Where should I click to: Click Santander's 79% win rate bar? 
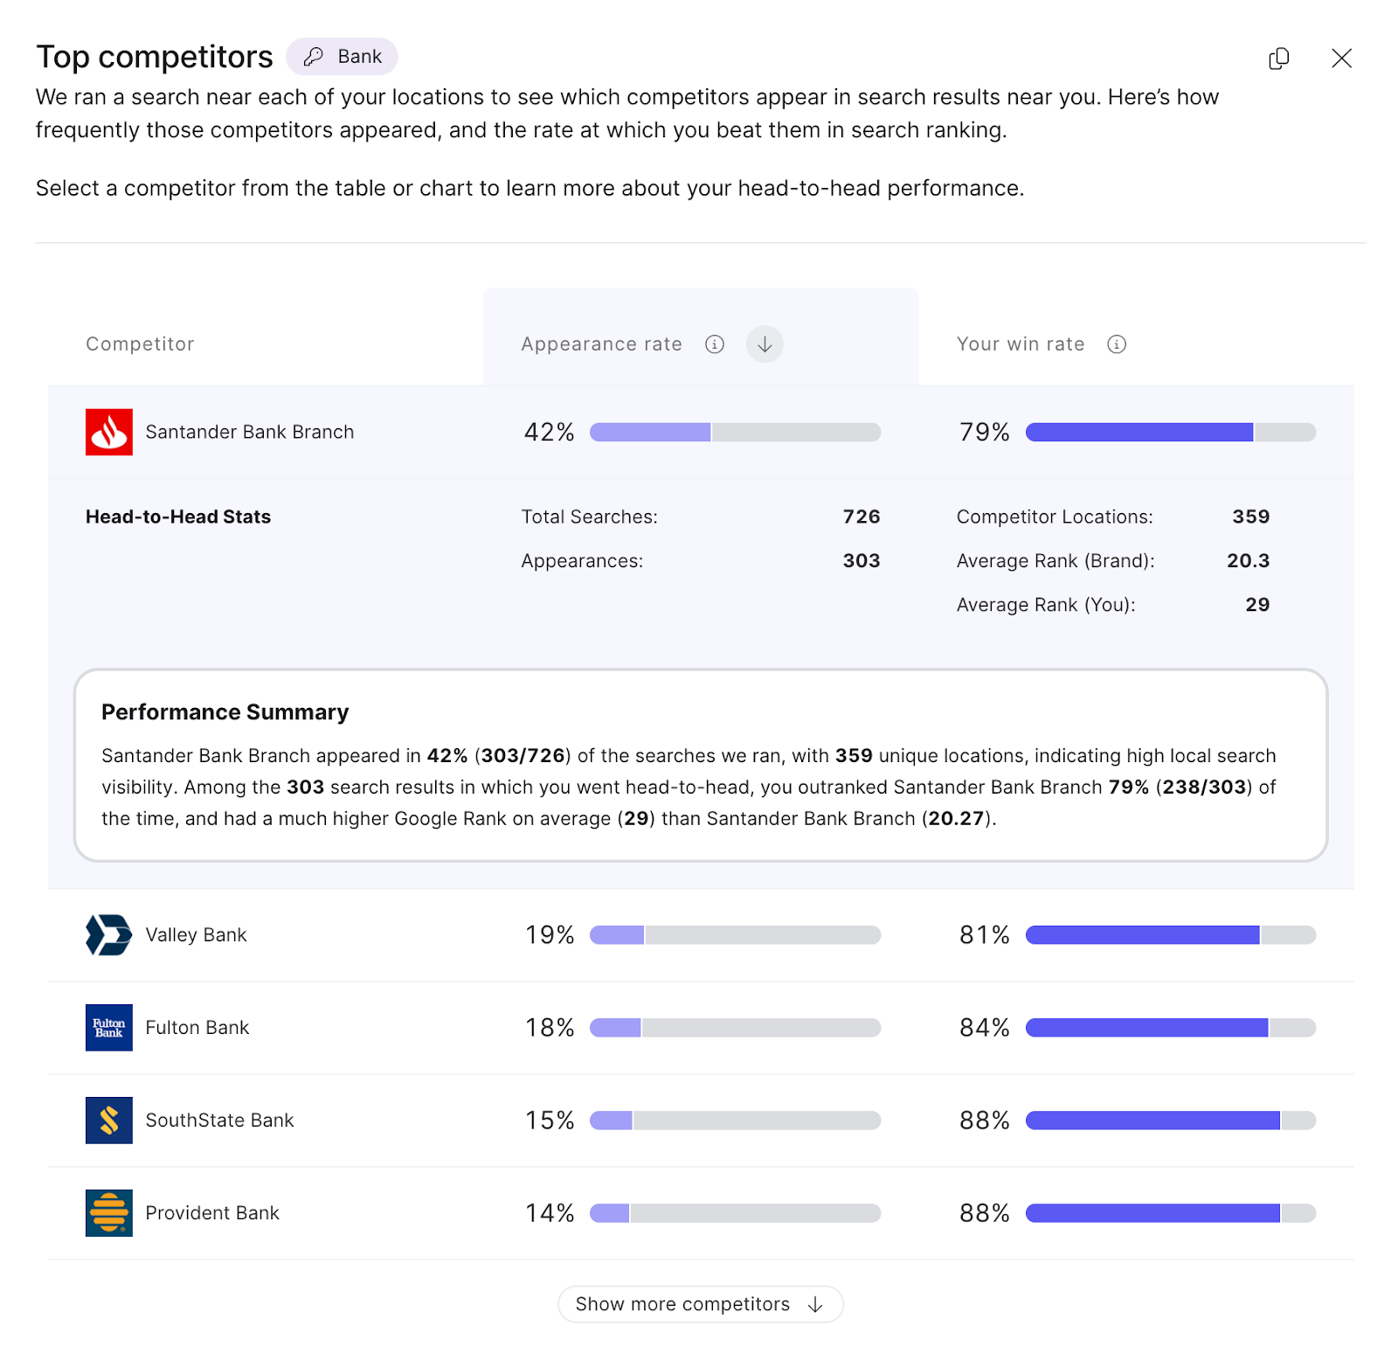pyautogui.click(x=1170, y=432)
